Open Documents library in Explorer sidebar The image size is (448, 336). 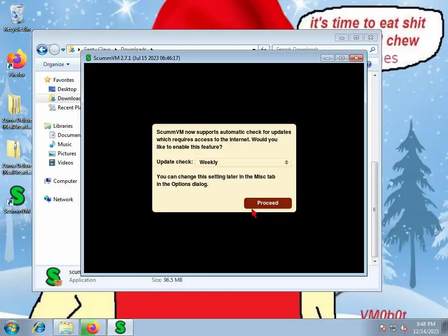[65, 135]
